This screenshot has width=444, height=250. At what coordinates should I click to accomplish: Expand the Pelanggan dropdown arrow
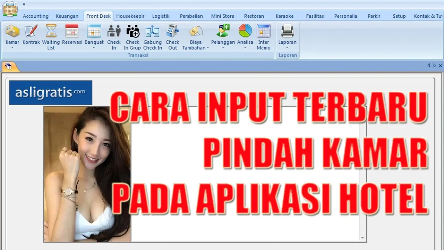pyautogui.click(x=223, y=48)
